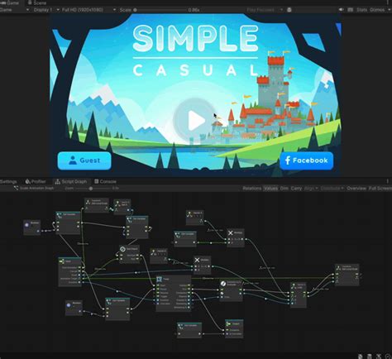Image resolution: width=392 pixels, height=359 pixels.
Task: Select the top-left Set Variable node
Action: 68,223
